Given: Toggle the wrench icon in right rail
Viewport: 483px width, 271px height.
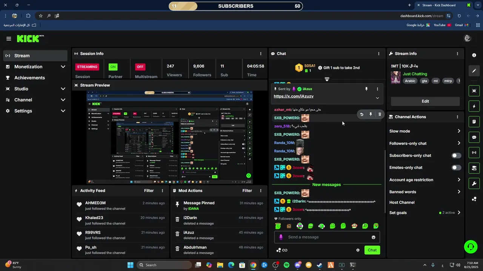Looking at the screenshot, I should [x=474, y=183].
